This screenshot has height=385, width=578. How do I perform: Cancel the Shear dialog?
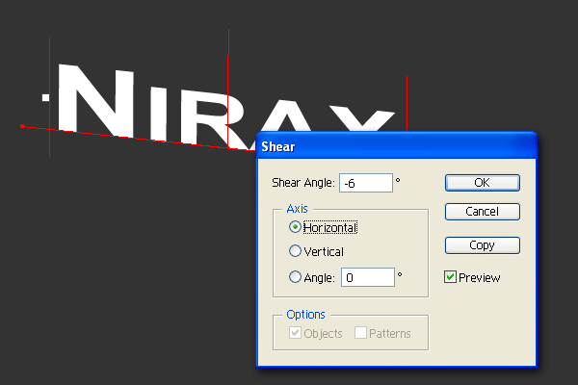pyautogui.click(x=483, y=212)
